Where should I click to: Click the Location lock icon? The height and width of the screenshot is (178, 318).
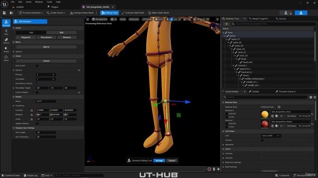[32, 110]
